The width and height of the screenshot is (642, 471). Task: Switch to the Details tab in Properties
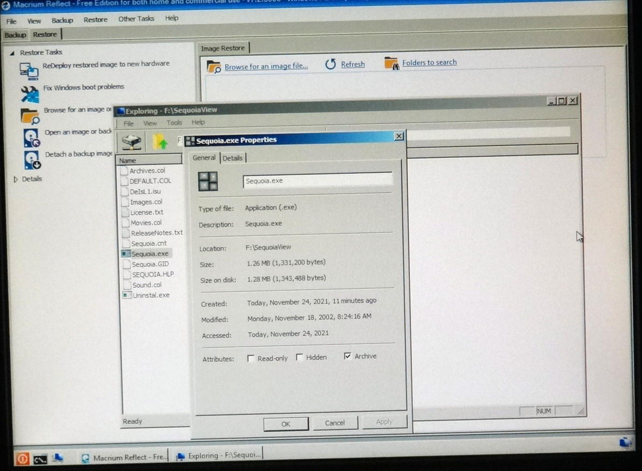coord(232,158)
